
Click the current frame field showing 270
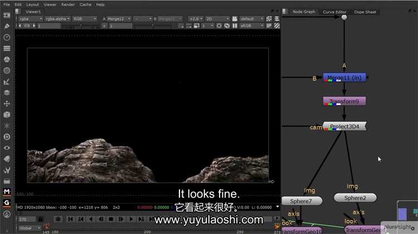tap(27, 220)
